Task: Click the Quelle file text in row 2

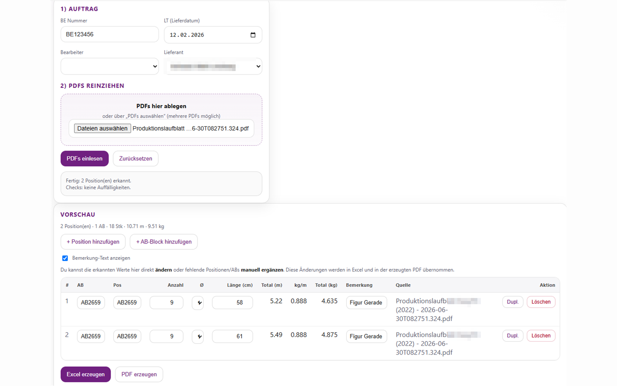Action: click(x=438, y=344)
